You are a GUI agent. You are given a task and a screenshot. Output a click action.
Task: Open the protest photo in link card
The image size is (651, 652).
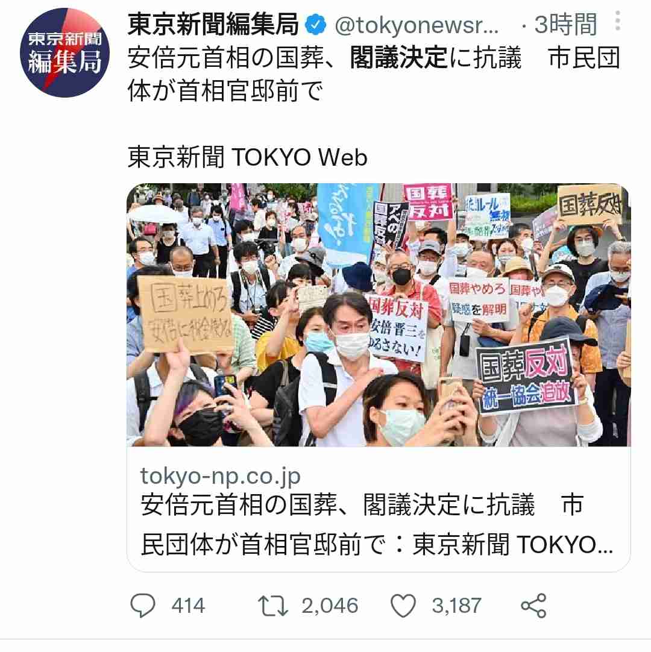click(x=379, y=315)
